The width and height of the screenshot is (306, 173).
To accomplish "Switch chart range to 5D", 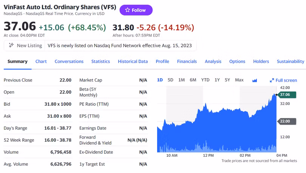I will click(x=170, y=80).
